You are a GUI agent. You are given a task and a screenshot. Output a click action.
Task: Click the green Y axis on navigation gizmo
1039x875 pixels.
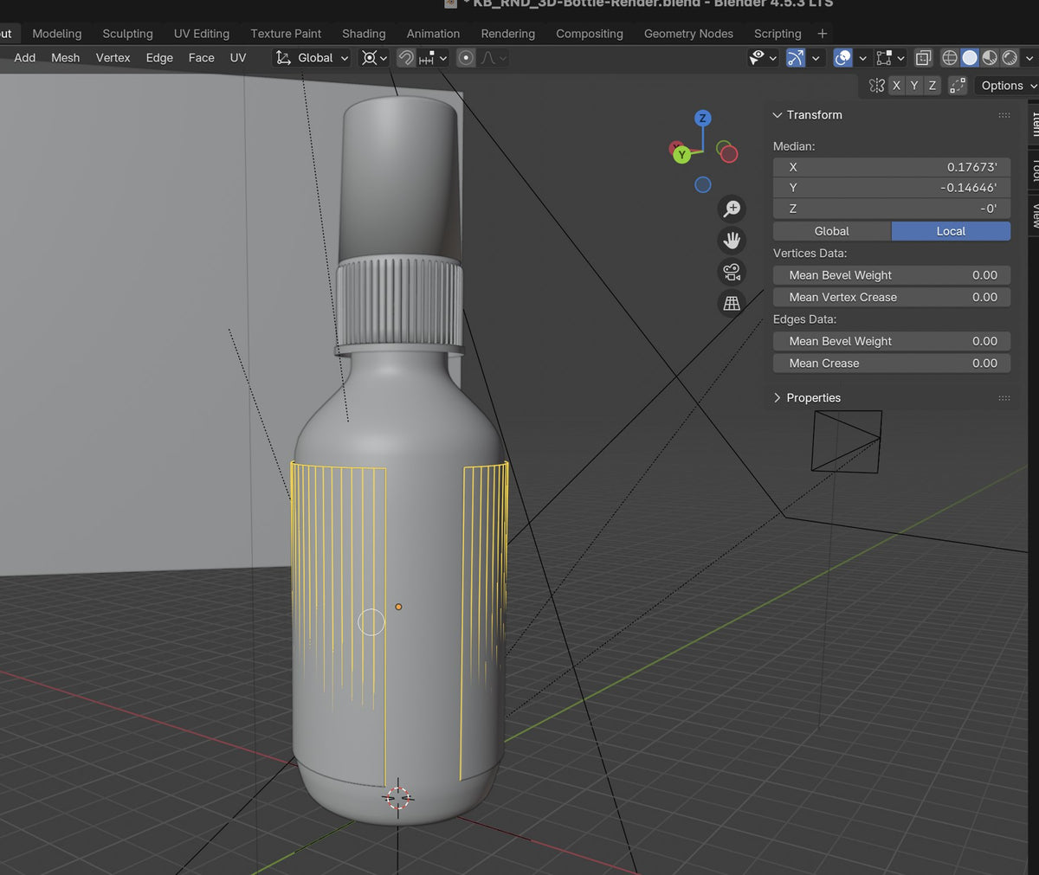coord(682,155)
